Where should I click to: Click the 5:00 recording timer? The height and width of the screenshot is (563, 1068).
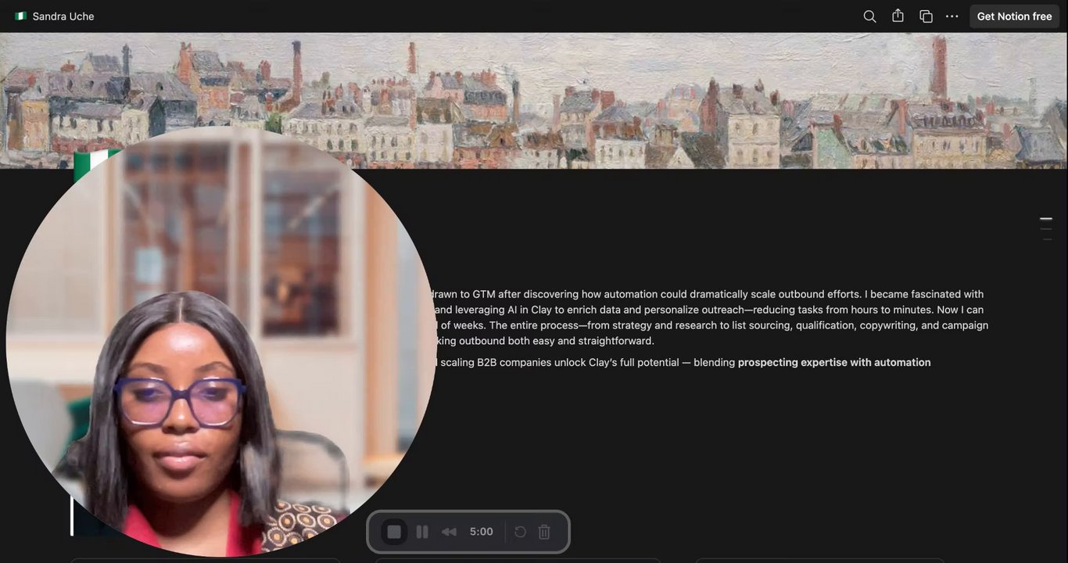(482, 532)
